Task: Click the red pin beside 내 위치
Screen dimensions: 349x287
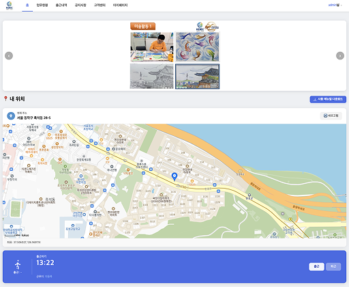Action: point(5,98)
